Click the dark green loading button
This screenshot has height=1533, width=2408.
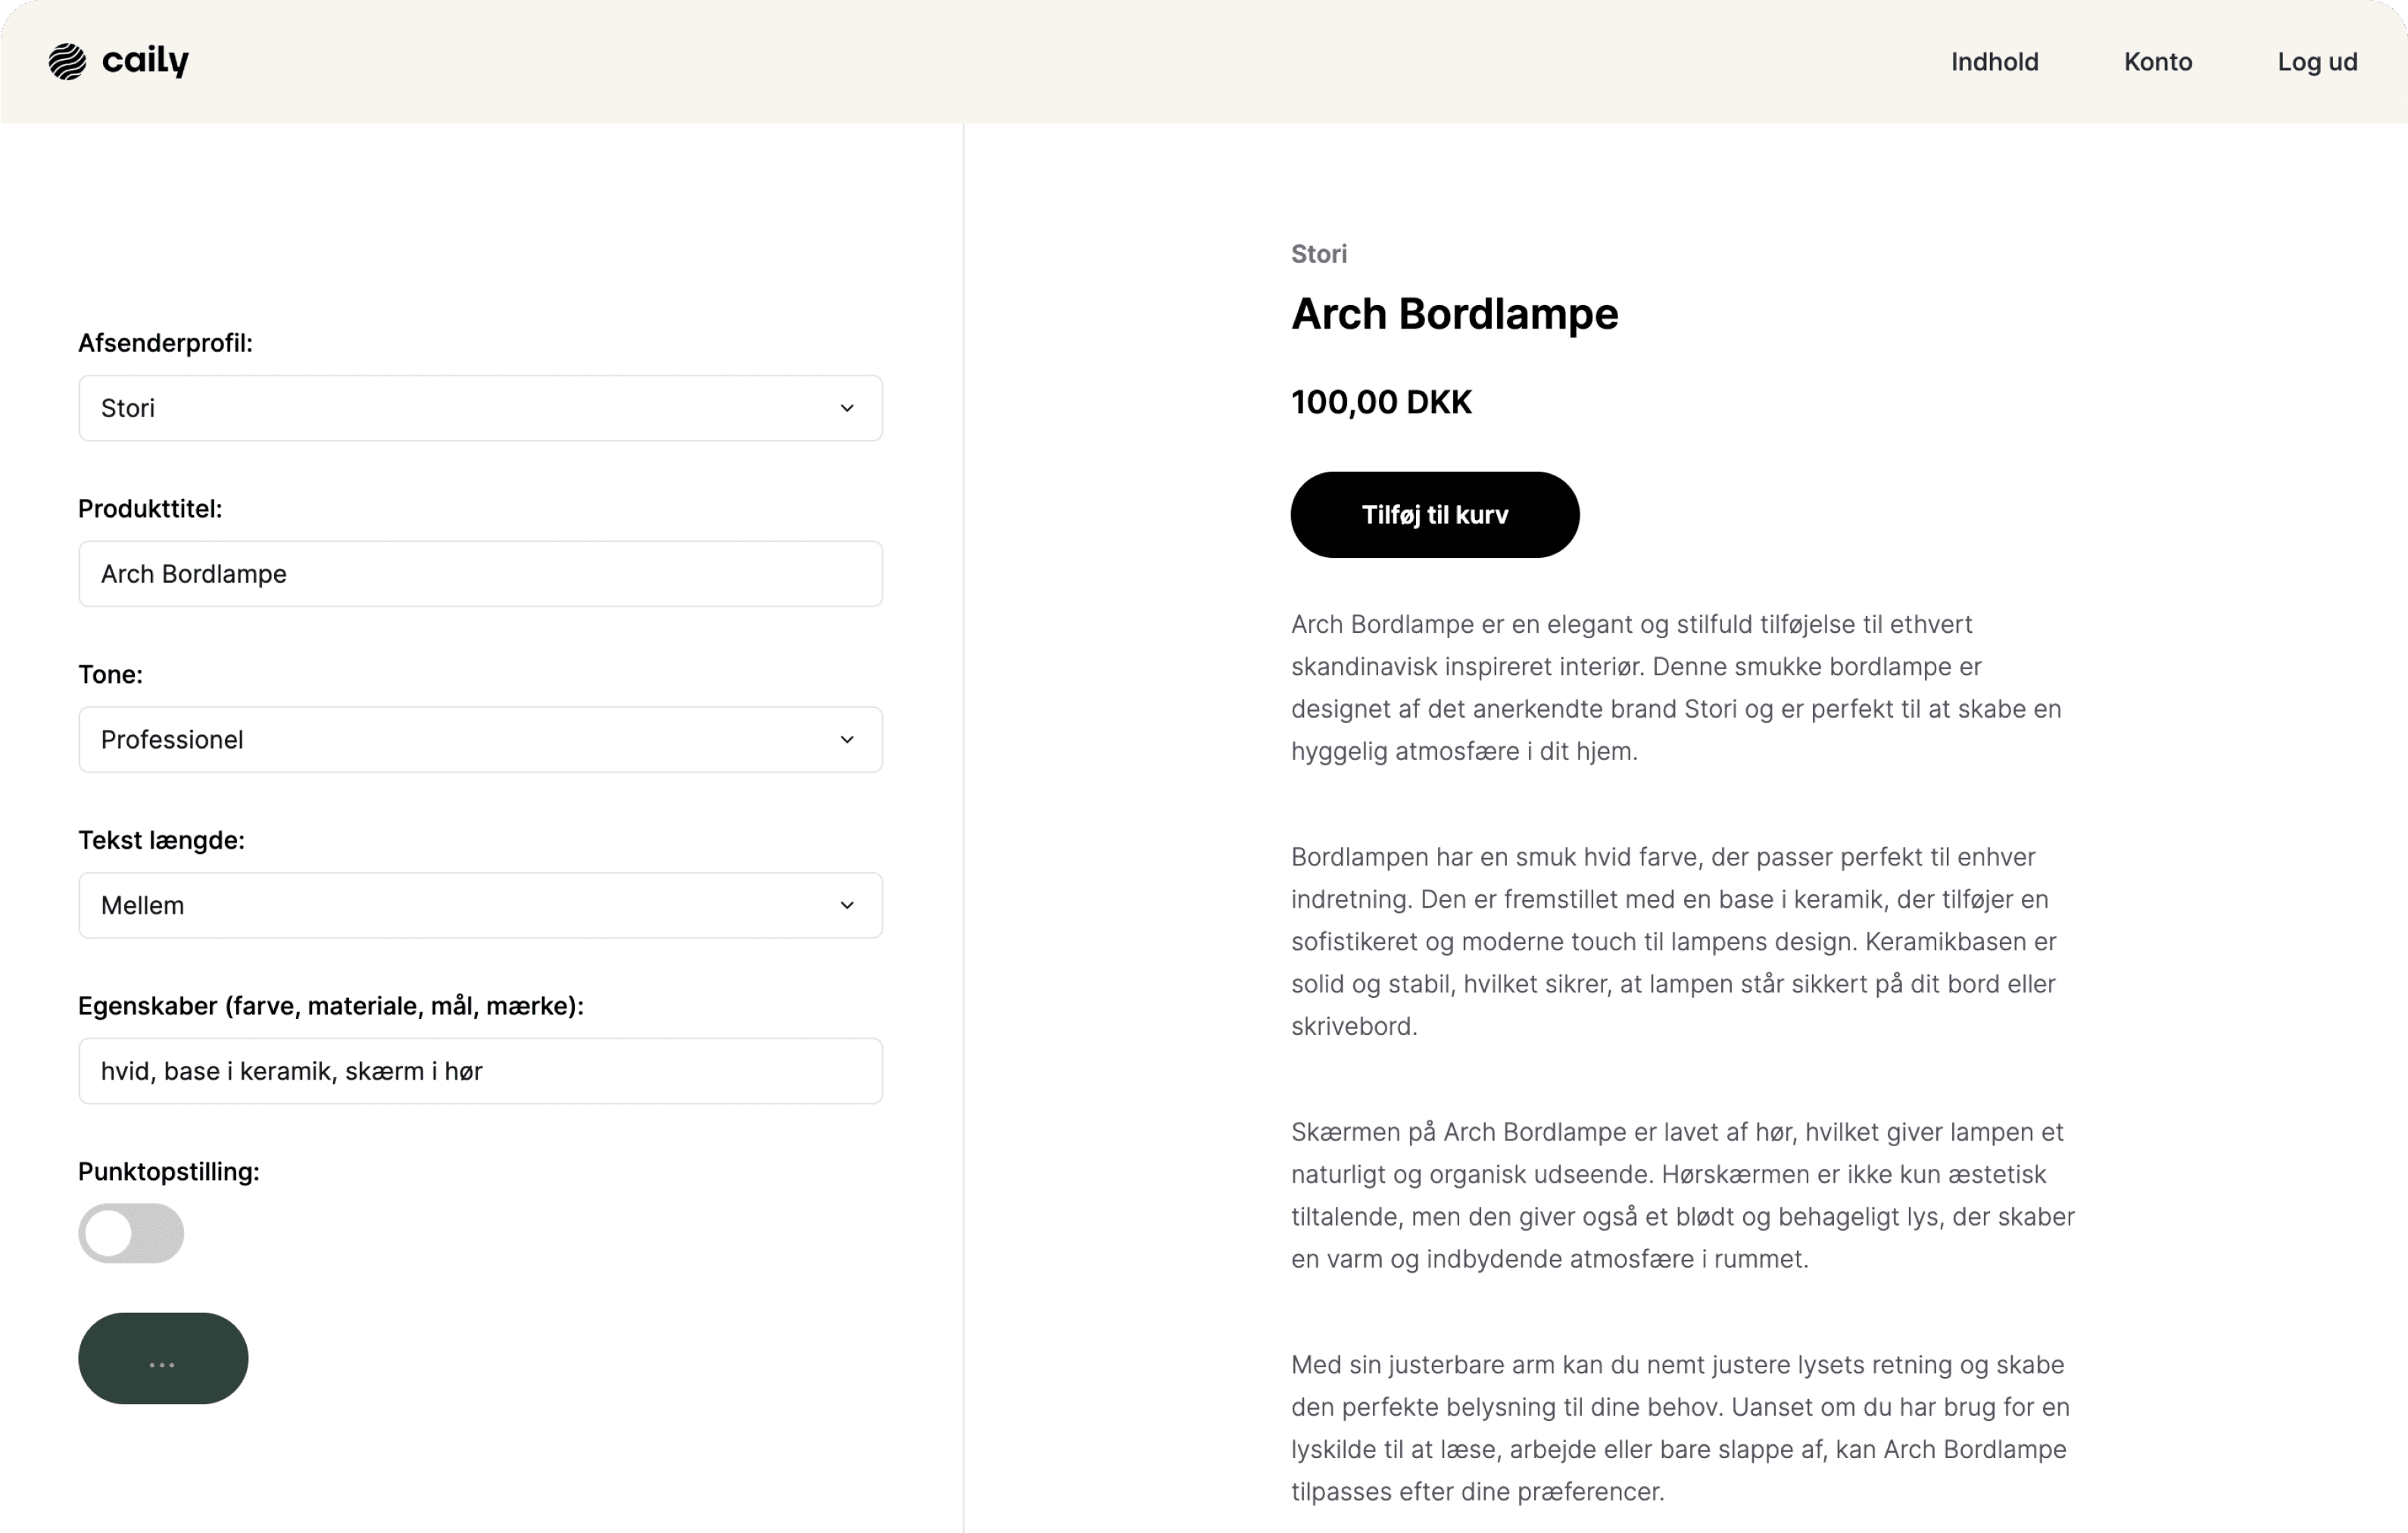pyautogui.click(x=163, y=1359)
